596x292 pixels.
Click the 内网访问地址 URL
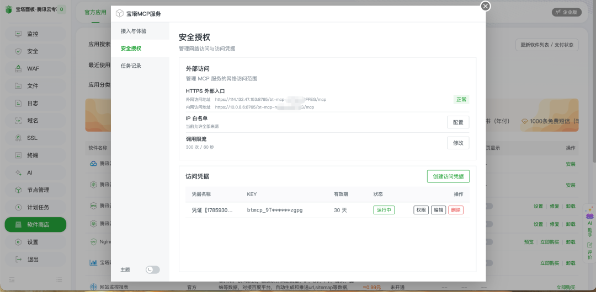264,107
